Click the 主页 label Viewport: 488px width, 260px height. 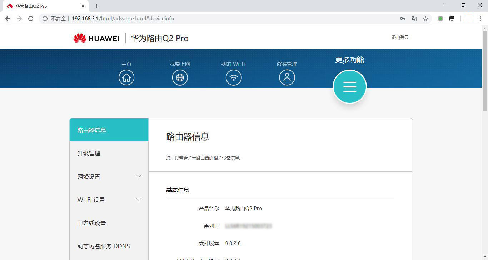(126, 64)
